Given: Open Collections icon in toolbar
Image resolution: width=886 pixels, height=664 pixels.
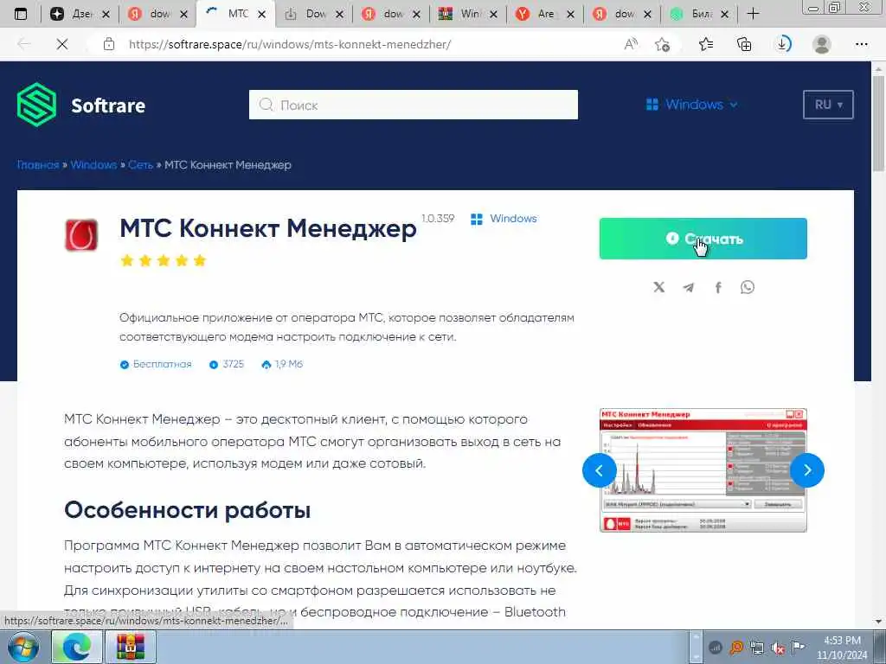Looking at the screenshot, I should click(x=744, y=44).
